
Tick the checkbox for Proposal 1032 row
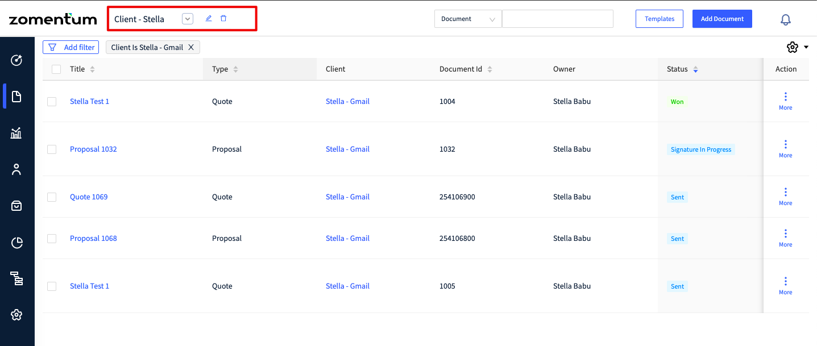52,149
